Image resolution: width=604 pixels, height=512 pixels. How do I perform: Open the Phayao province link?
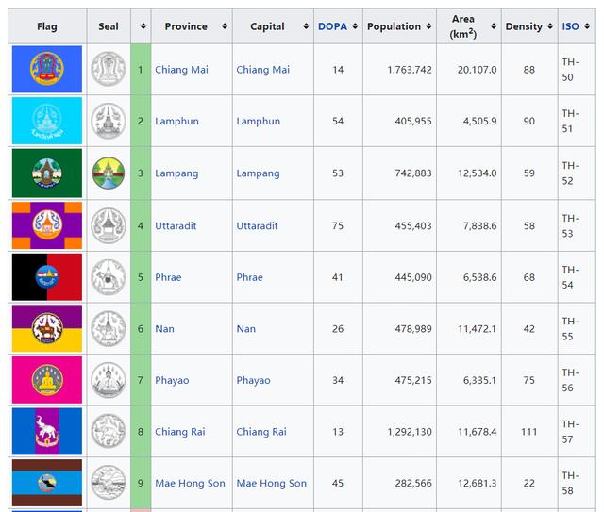[x=172, y=380]
